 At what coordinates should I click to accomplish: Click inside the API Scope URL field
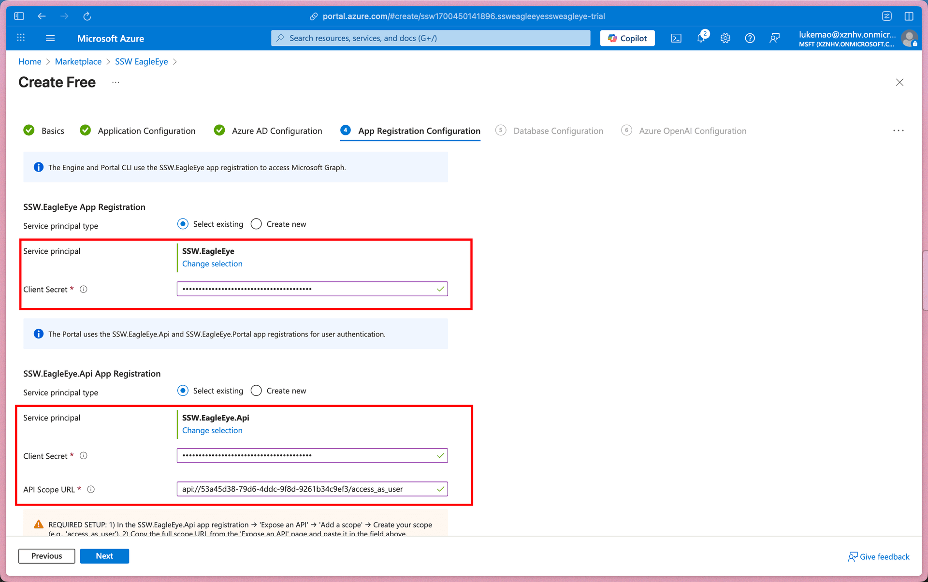(312, 489)
